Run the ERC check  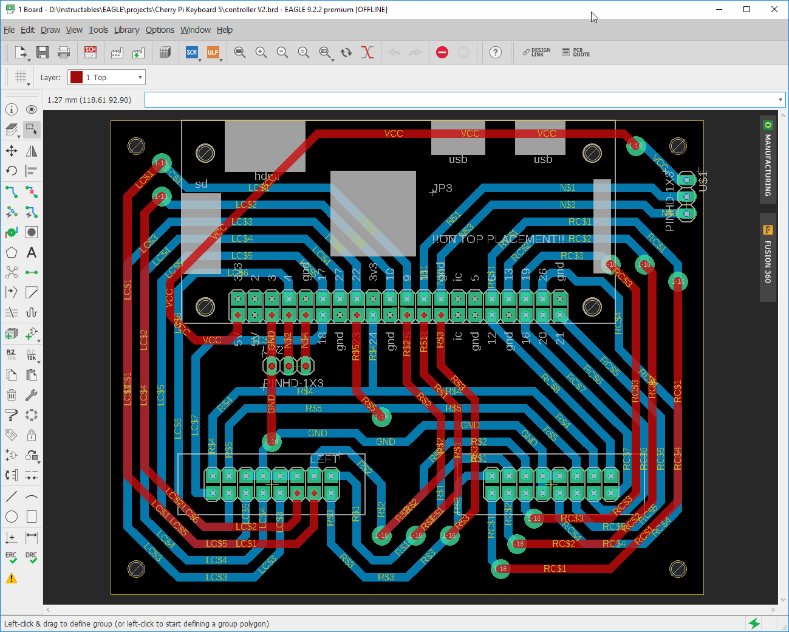pyautogui.click(x=12, y=558)
